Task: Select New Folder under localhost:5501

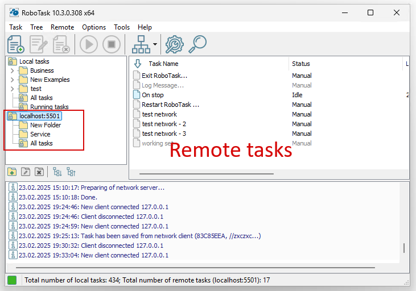Action: 46,125
